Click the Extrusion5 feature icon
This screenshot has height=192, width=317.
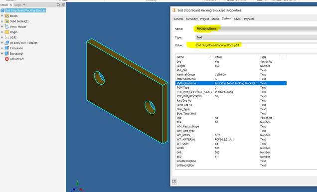tap(7, 54)
